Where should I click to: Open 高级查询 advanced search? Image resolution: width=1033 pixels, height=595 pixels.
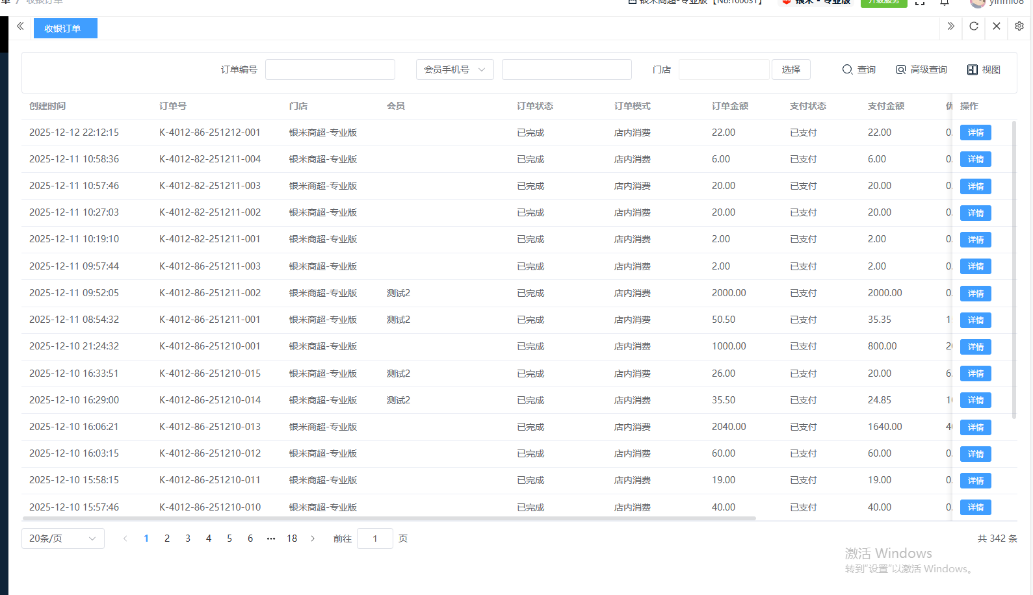pos(921,70)
